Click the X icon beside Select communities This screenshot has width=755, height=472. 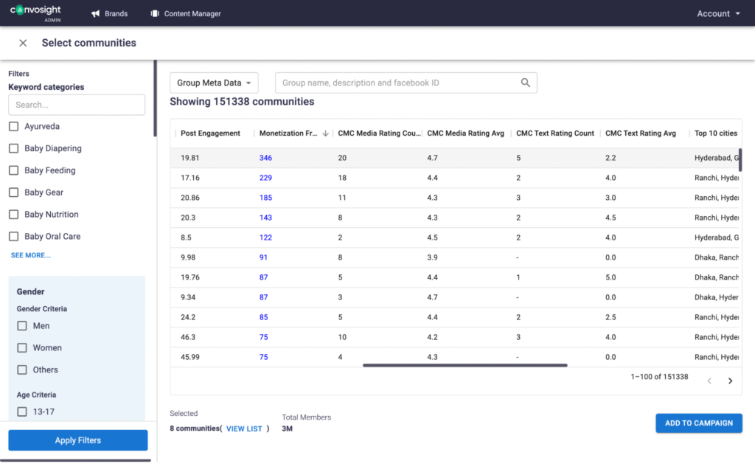point(23,43)
